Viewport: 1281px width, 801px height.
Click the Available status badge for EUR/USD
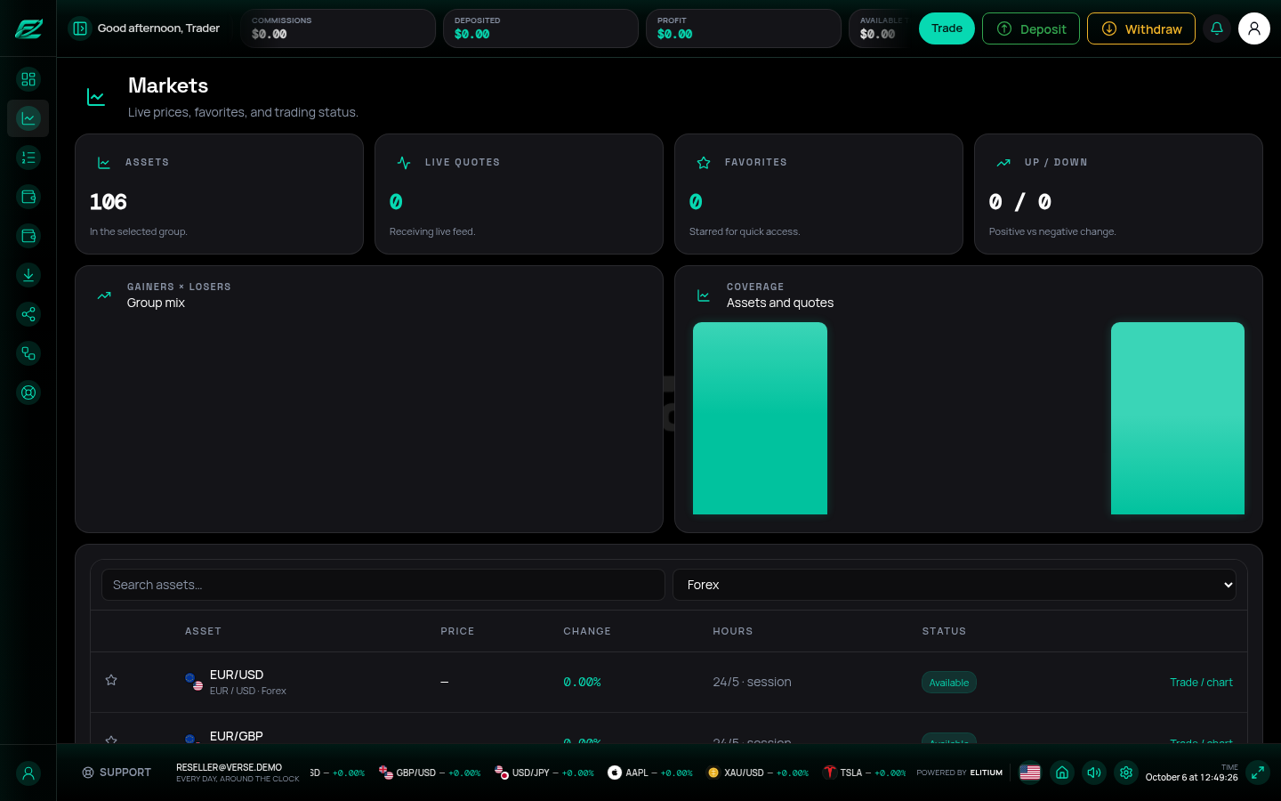coord(949,683)
